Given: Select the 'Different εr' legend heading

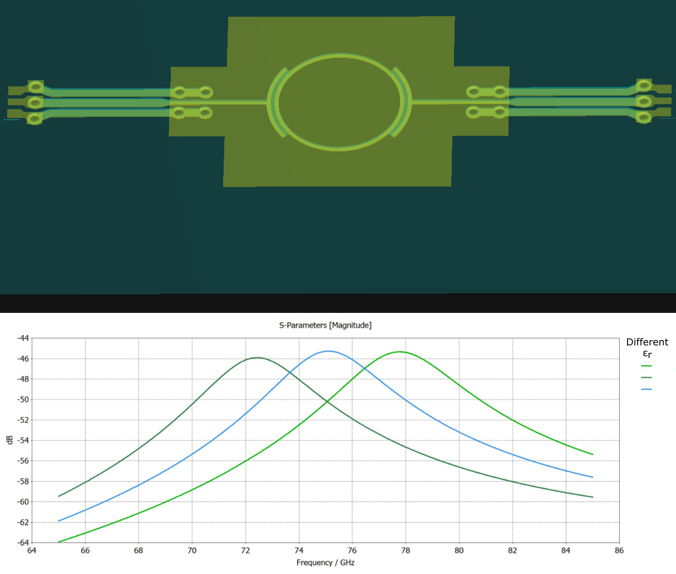Looking at the screenshot, I should (647, 347).
